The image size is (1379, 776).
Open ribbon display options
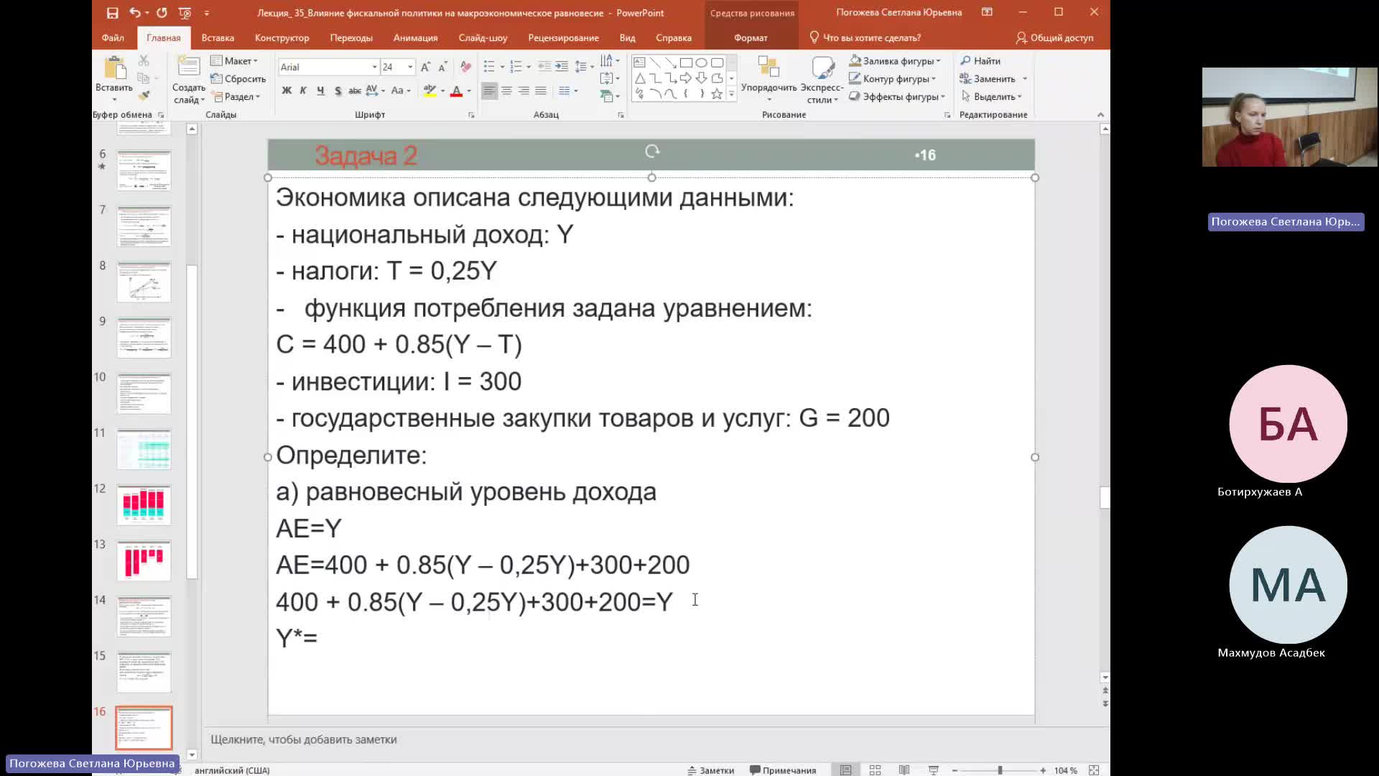coord(988,12)
